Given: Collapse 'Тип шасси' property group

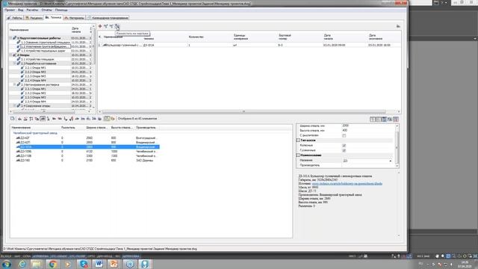Looking at the screenshot, I should (x=298, y=140).
